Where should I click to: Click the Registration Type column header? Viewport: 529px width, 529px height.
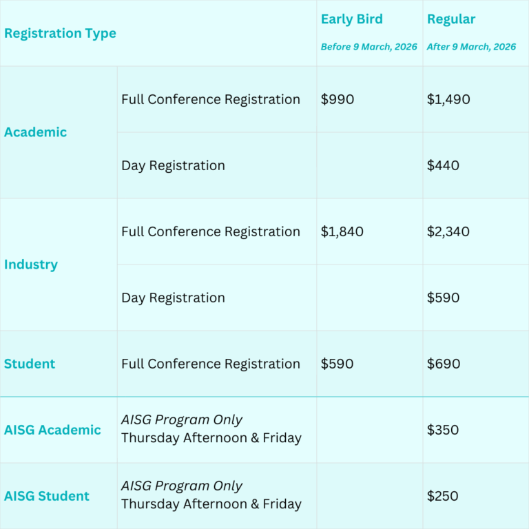tap(60, 34)
